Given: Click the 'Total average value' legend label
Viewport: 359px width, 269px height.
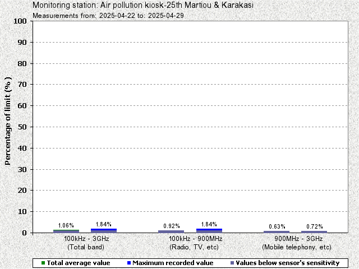Looking at the screenshot, I should pos(79,263).
